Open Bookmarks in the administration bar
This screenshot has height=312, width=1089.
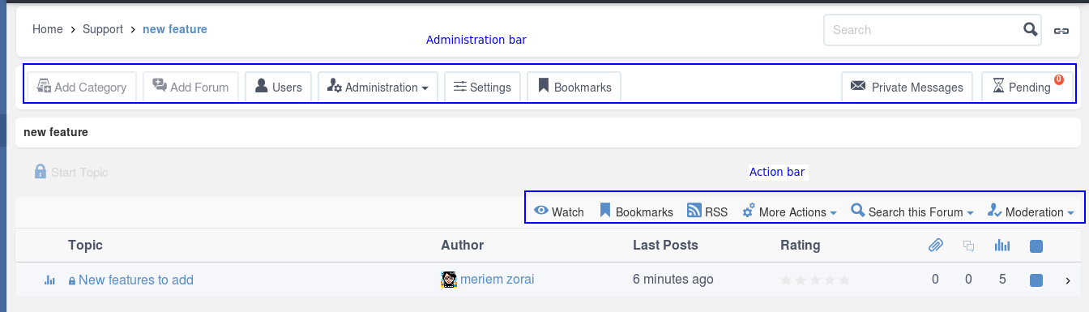point(574,87)
